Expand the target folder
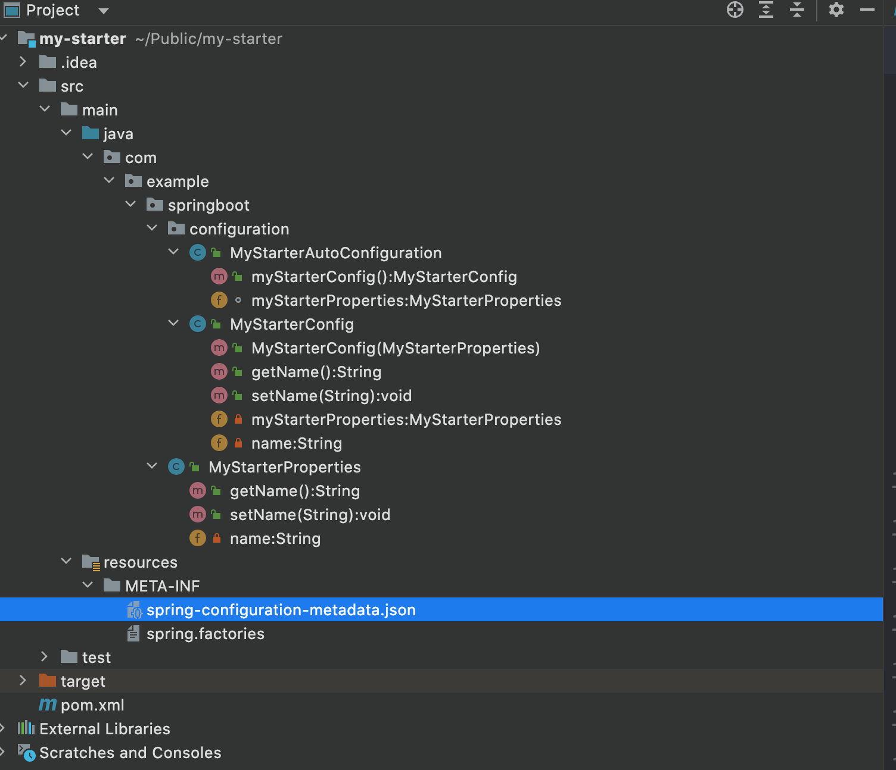The width and height of the screenshot is (896, 770). click(23, 681)
